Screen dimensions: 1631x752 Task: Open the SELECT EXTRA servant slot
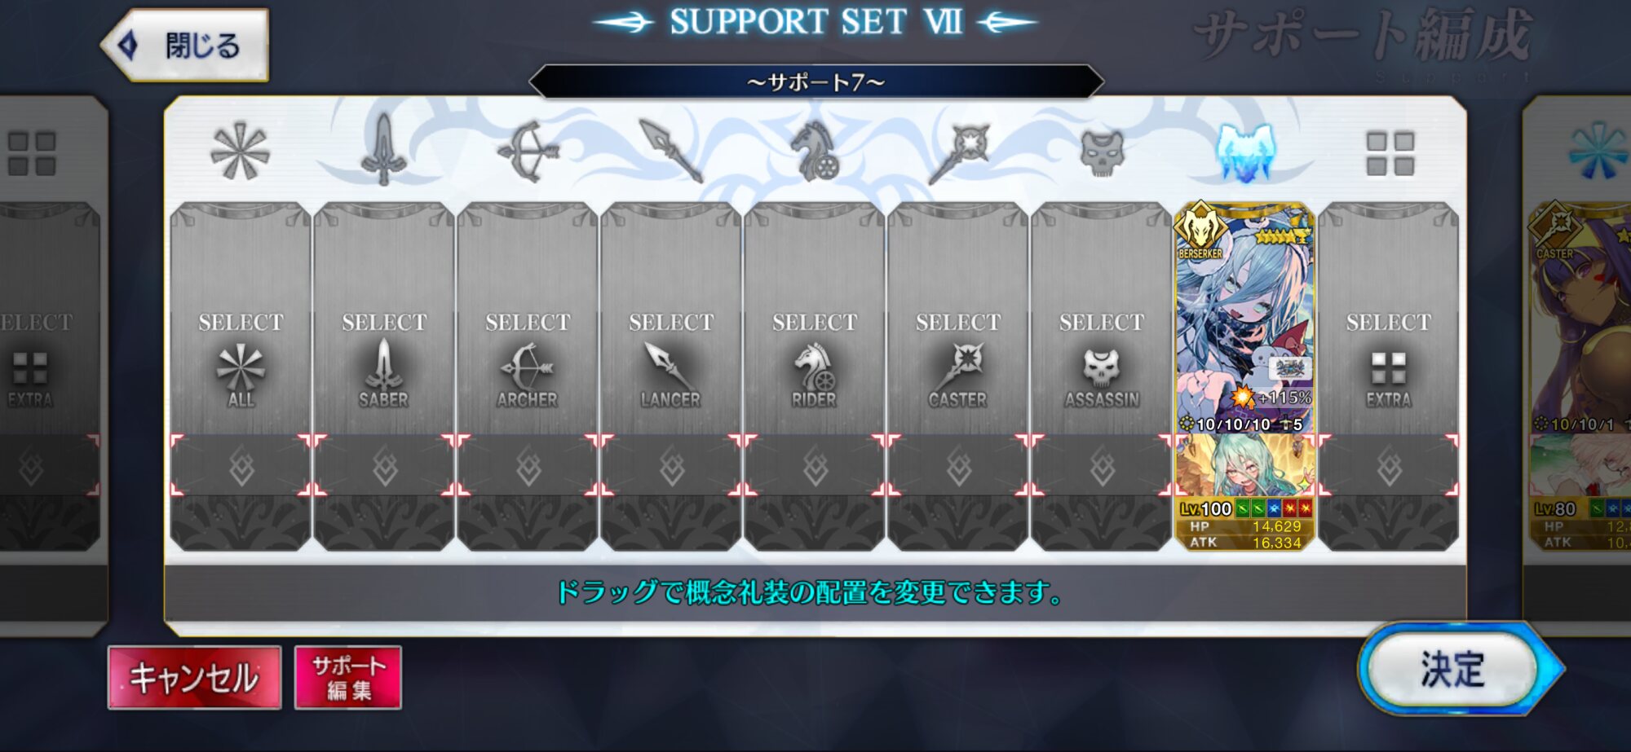point(1389,319)
